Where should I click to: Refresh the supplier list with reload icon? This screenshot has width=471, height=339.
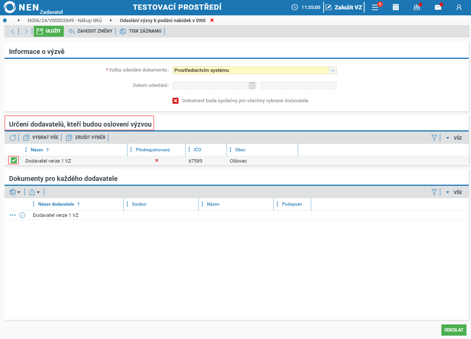[13, 137]
